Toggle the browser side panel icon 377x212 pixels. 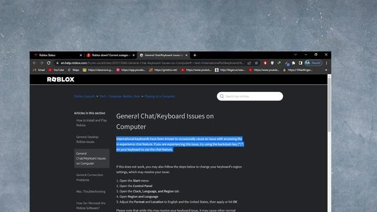point(300,63)
